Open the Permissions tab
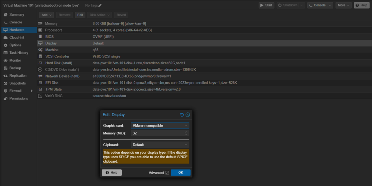 [18, 98]
